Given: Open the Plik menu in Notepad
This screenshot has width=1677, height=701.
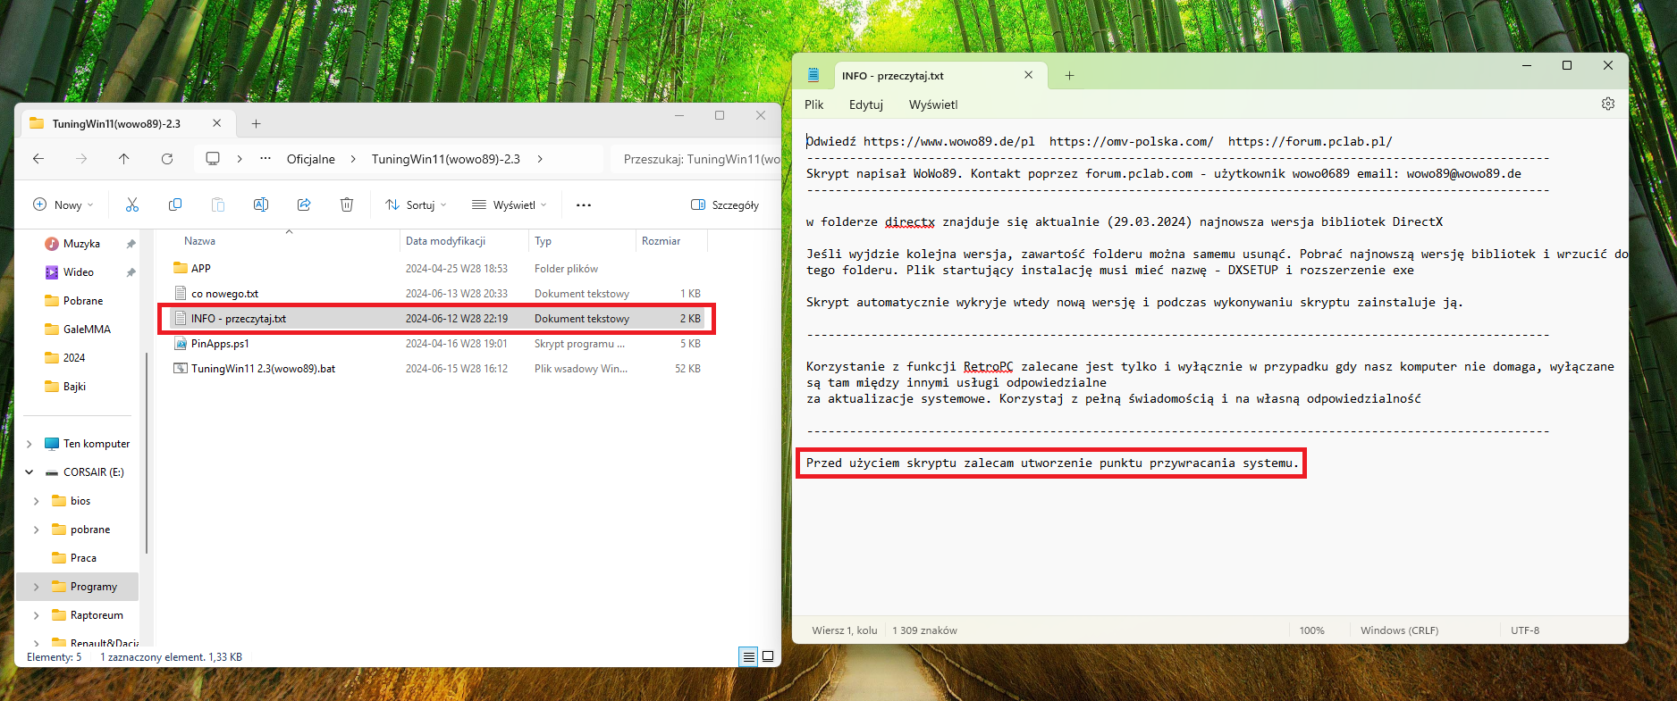Looking at the screenshot, I should coord(814,104).
